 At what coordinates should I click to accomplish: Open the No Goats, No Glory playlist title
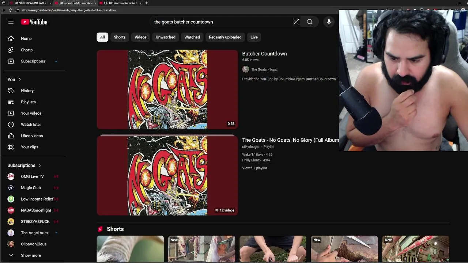(291, 140)
